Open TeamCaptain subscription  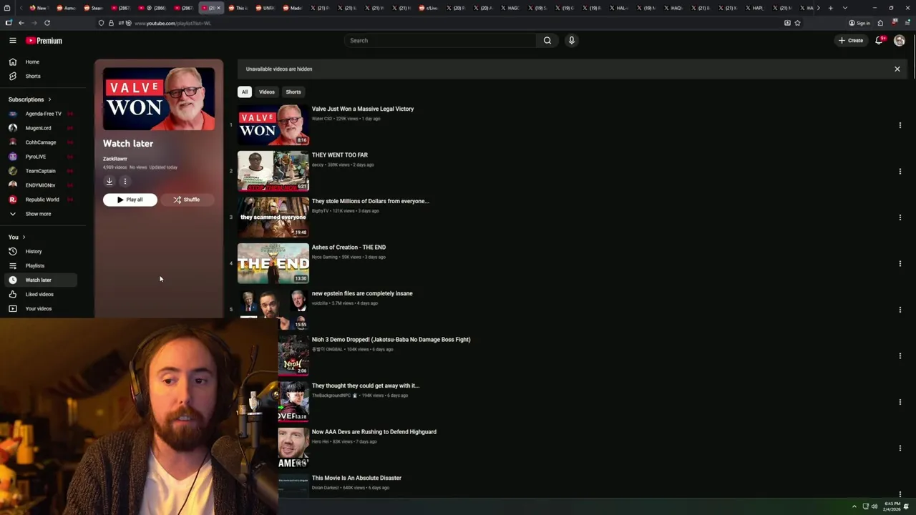coord(39,171)
